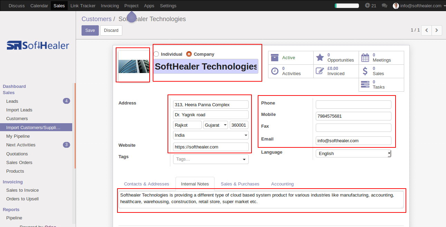
Task: Click the Discard button
Action: point(111,30)
